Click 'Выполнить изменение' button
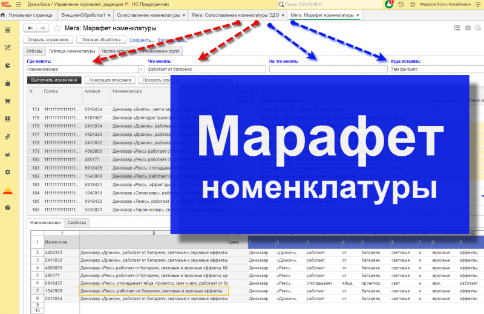This screenshot has width=484, height=314. coord(54,80)
